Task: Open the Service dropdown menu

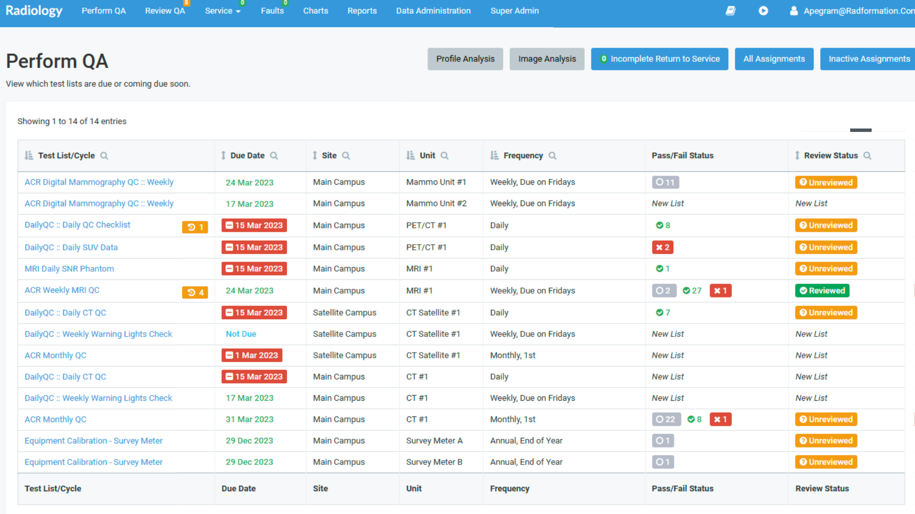Action: point(223,10)
